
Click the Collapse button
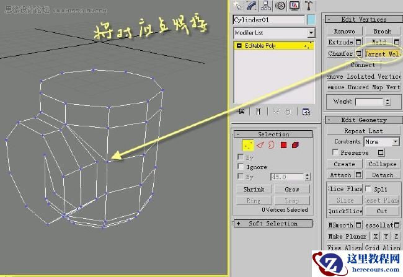[x=383, y=164]
